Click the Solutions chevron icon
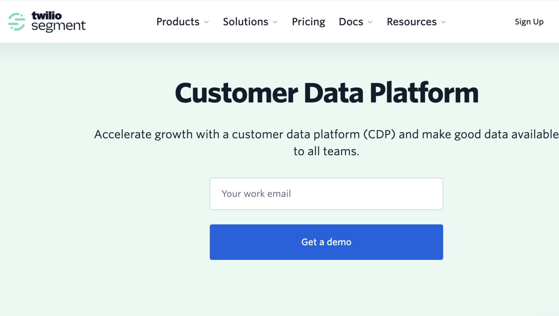The image size is (559, 316). (x=276, y=23)
